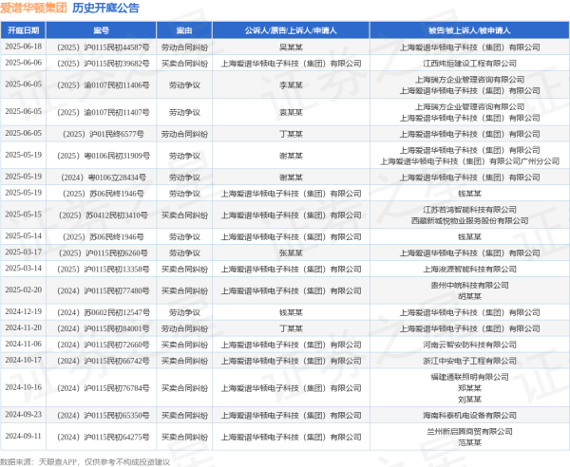Click the 劳动争议 cell in 2025-03-17 row
Screen dimensions: 570x467
click(184, 253)
